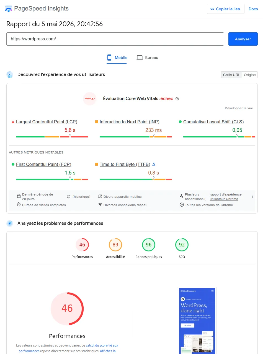Click the performance problems section icon

10,223
